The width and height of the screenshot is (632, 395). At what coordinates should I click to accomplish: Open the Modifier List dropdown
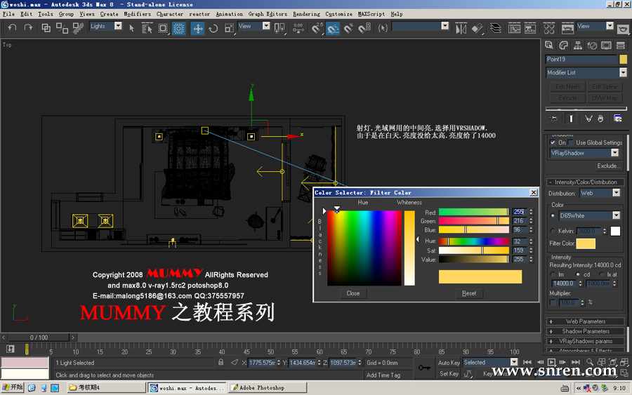point(623,72)
